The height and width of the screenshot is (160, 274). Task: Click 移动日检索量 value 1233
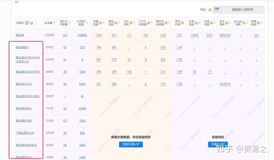(163, 35)
